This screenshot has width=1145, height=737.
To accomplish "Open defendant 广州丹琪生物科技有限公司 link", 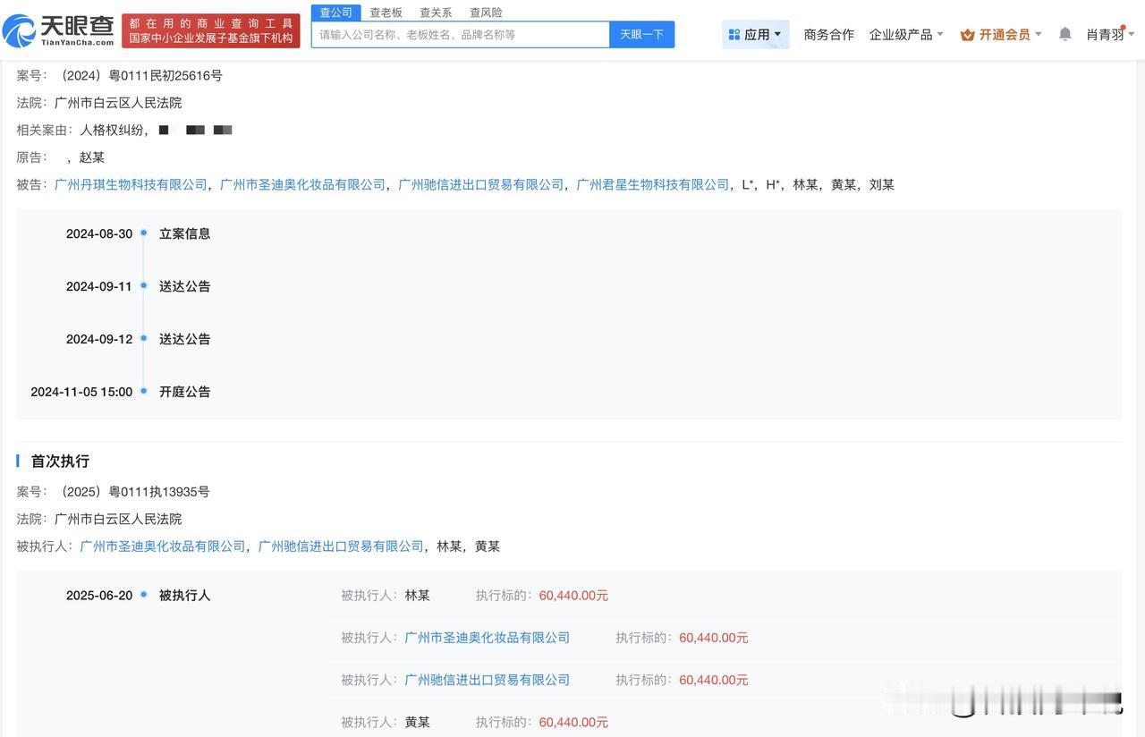I will [x=131, y=184].
